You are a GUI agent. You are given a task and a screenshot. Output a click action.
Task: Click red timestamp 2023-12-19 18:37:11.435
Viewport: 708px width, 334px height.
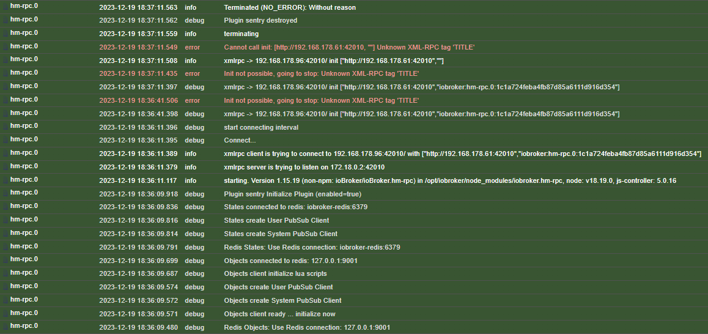[x=138, y=73]
